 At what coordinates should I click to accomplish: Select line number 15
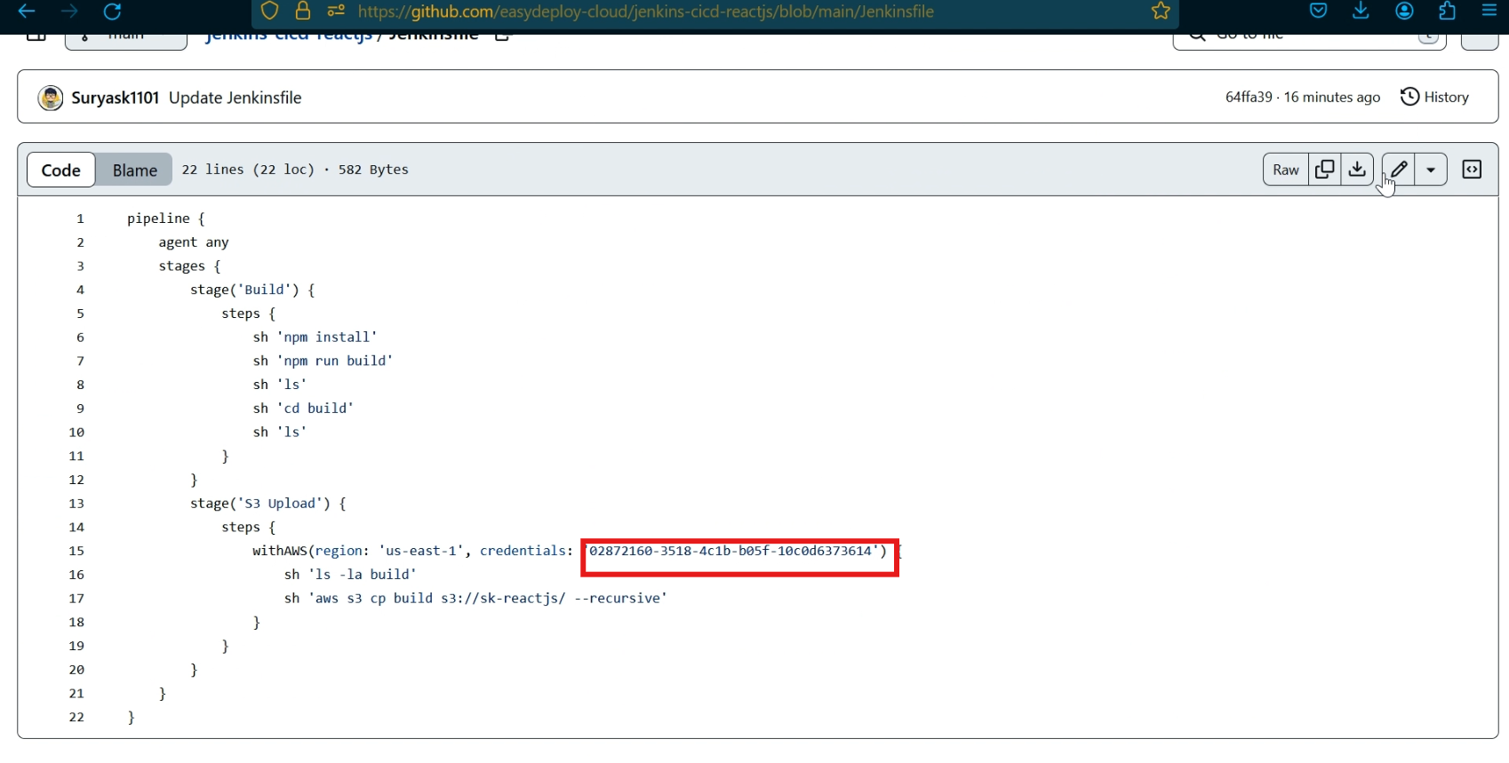(76, 551)
